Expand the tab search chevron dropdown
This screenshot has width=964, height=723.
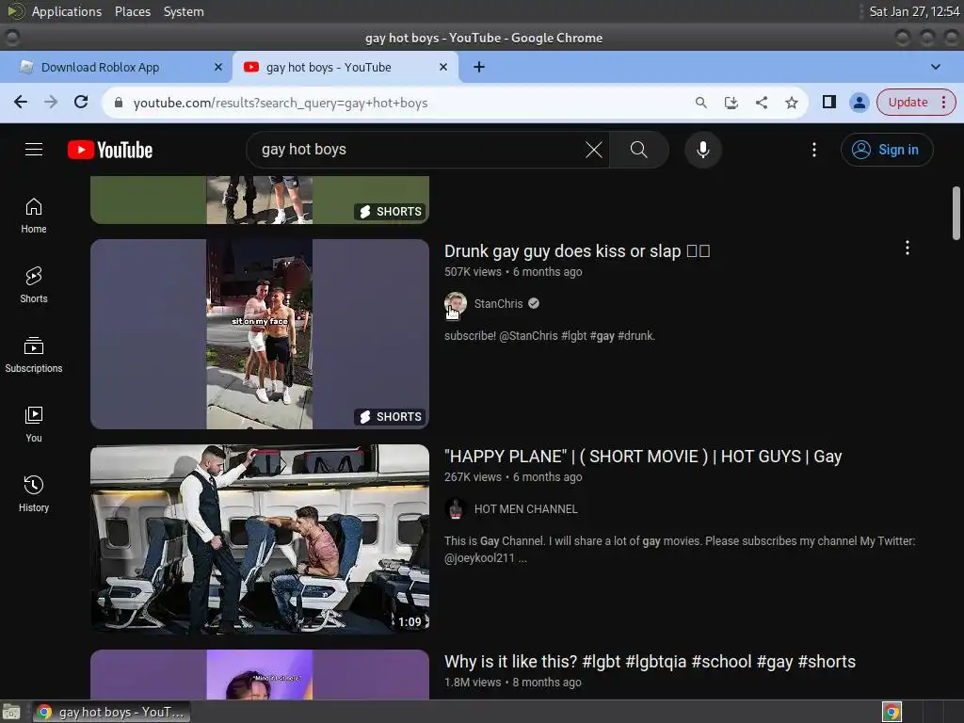pyautogui.click(x=935, y=67)
